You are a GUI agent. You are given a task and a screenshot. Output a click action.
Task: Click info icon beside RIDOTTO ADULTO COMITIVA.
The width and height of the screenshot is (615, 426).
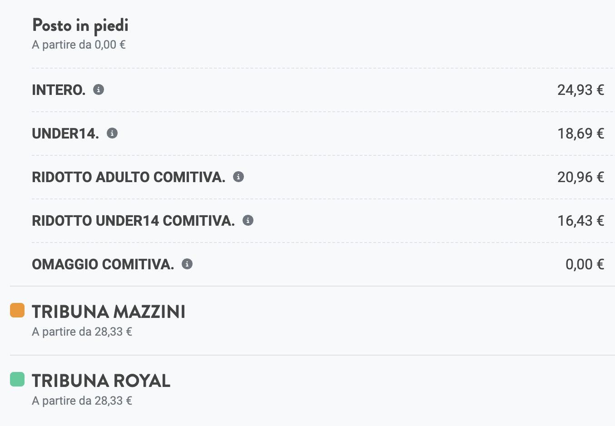tap(238, 177)
